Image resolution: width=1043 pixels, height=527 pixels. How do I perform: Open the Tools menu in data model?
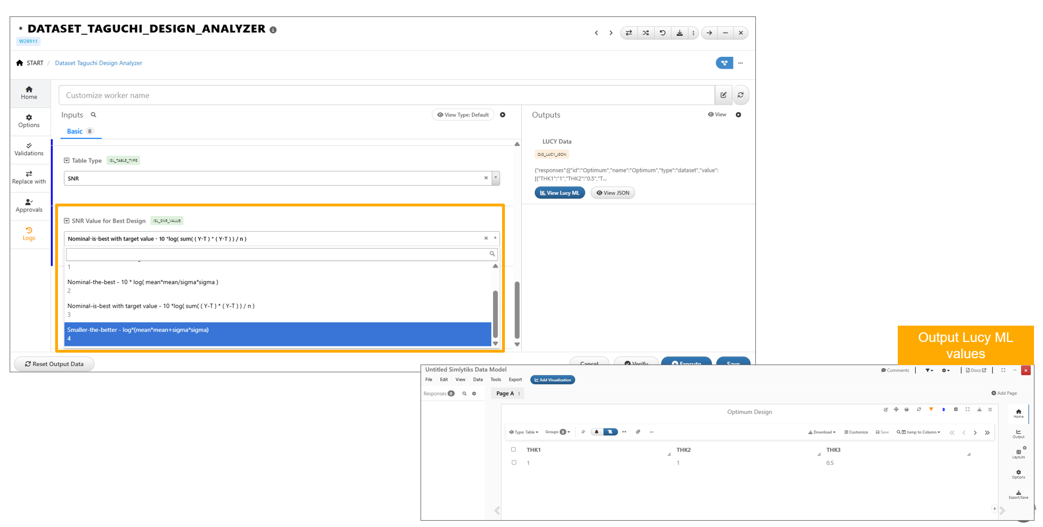(x=495, y=380)
